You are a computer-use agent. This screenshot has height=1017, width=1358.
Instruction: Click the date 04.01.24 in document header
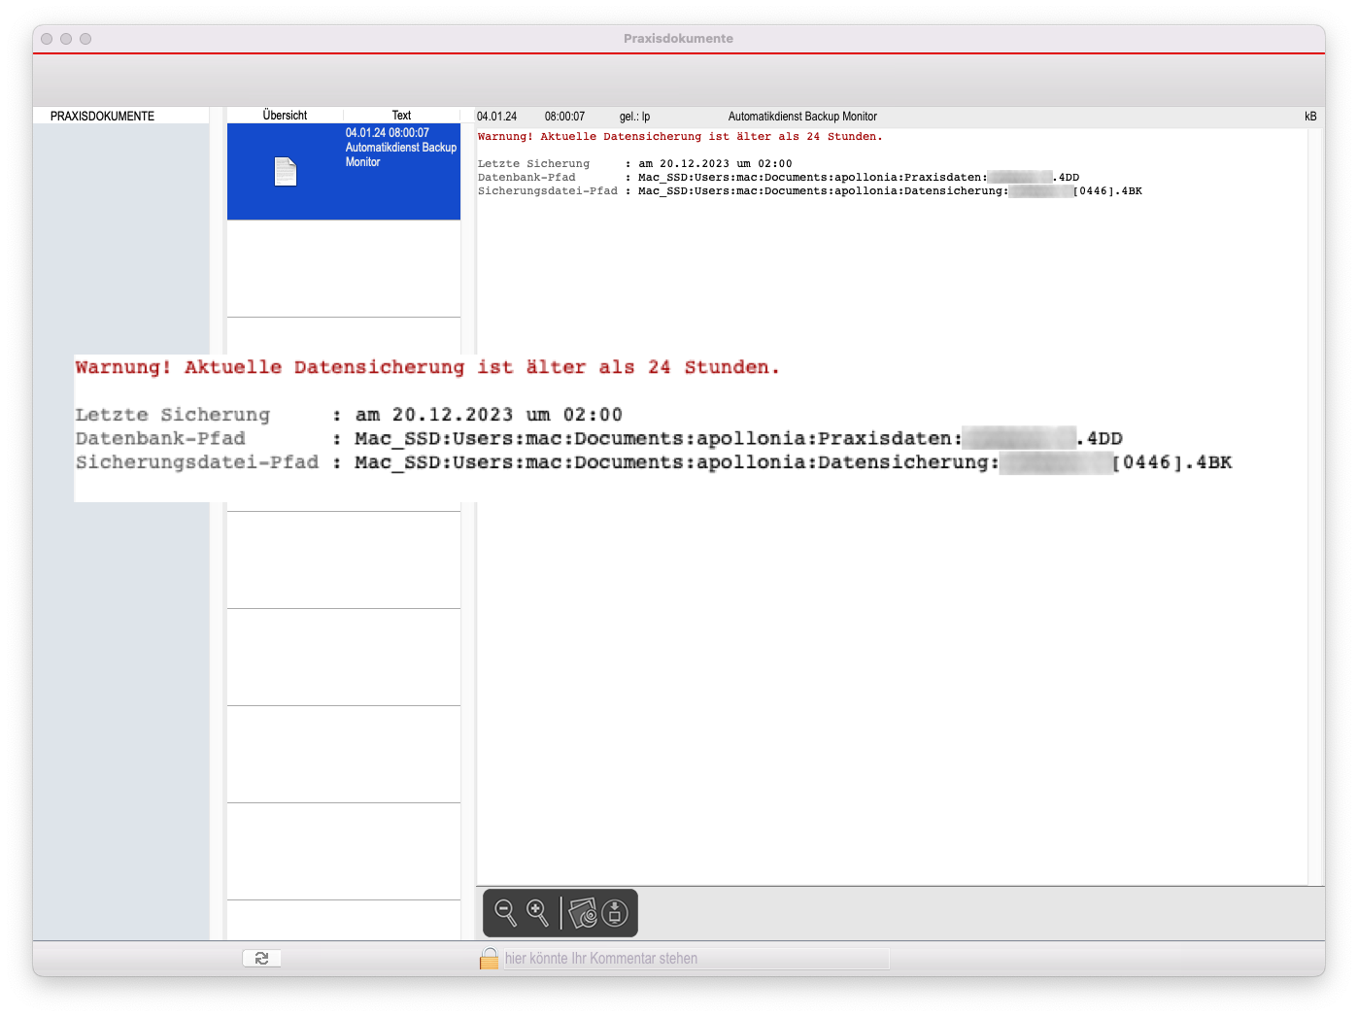(496, 117)
